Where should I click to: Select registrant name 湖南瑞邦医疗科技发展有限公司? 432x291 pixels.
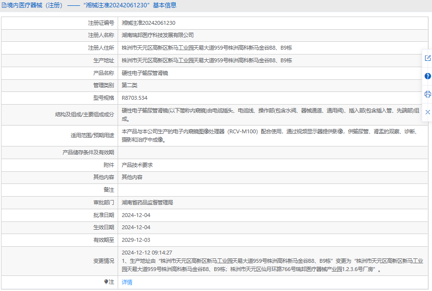pyautogui.click(x=158, y=35)
